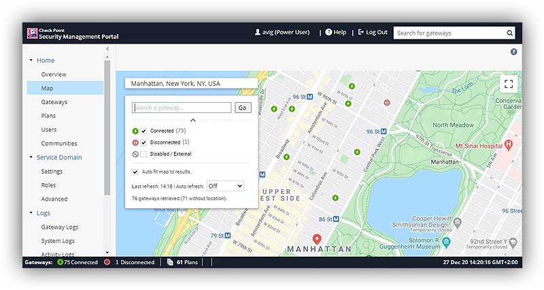The height and width of the screenshot is (290, 544).
Task: Toggle fullscreen map view icon
Action: coord(509,84)
